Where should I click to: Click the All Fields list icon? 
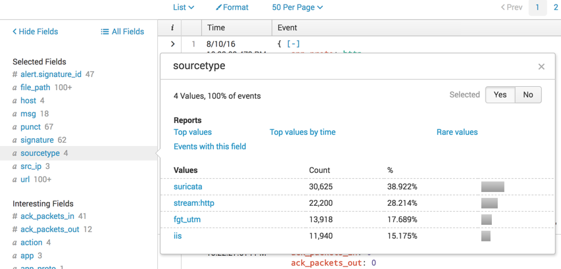pos(105,32)
